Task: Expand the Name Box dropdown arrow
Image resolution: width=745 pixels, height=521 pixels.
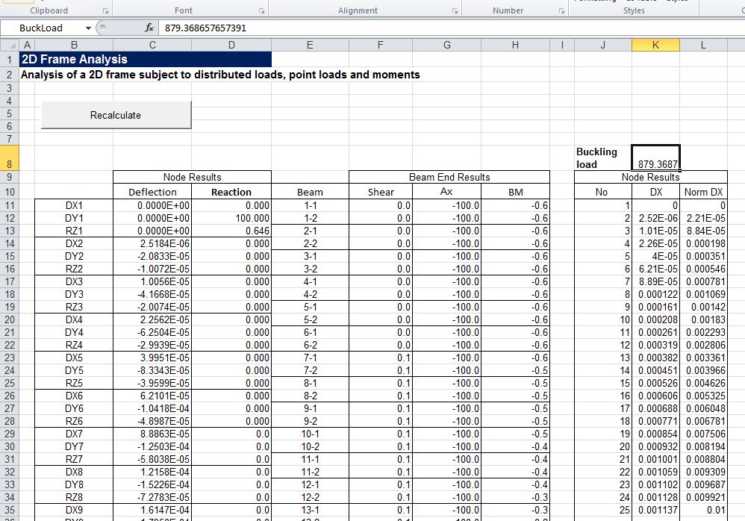Action: pyautogui.click(x=88, y=28)
